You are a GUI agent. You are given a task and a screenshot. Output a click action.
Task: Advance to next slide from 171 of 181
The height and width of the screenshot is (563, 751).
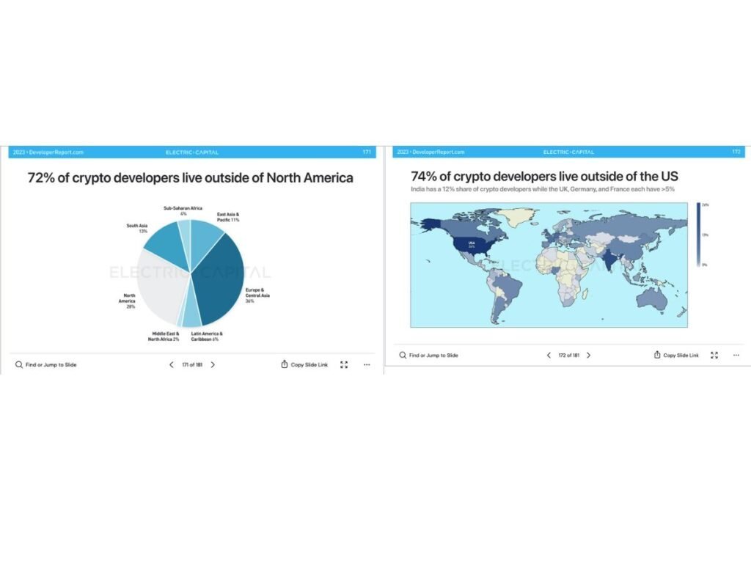pos(213,364)
